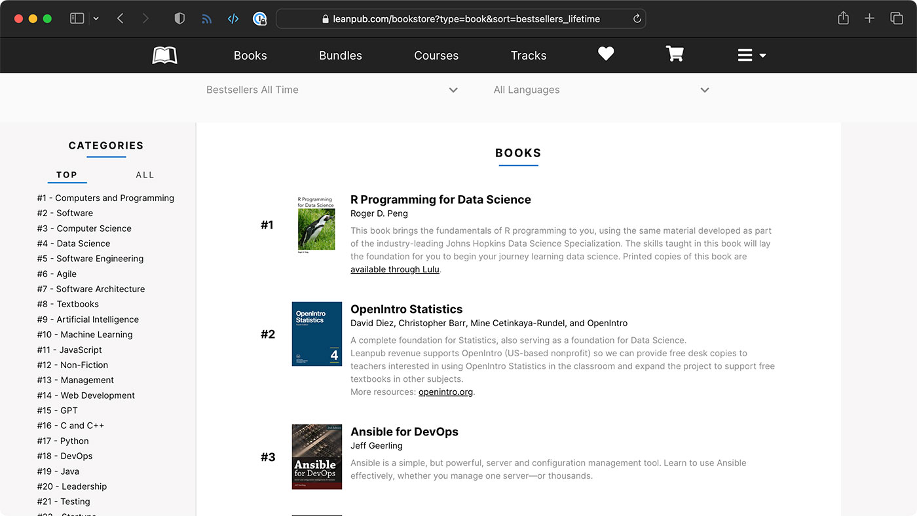917x516 pixels.
Task: Open Artificial Intelligence category
Action: tap(88, 320)
